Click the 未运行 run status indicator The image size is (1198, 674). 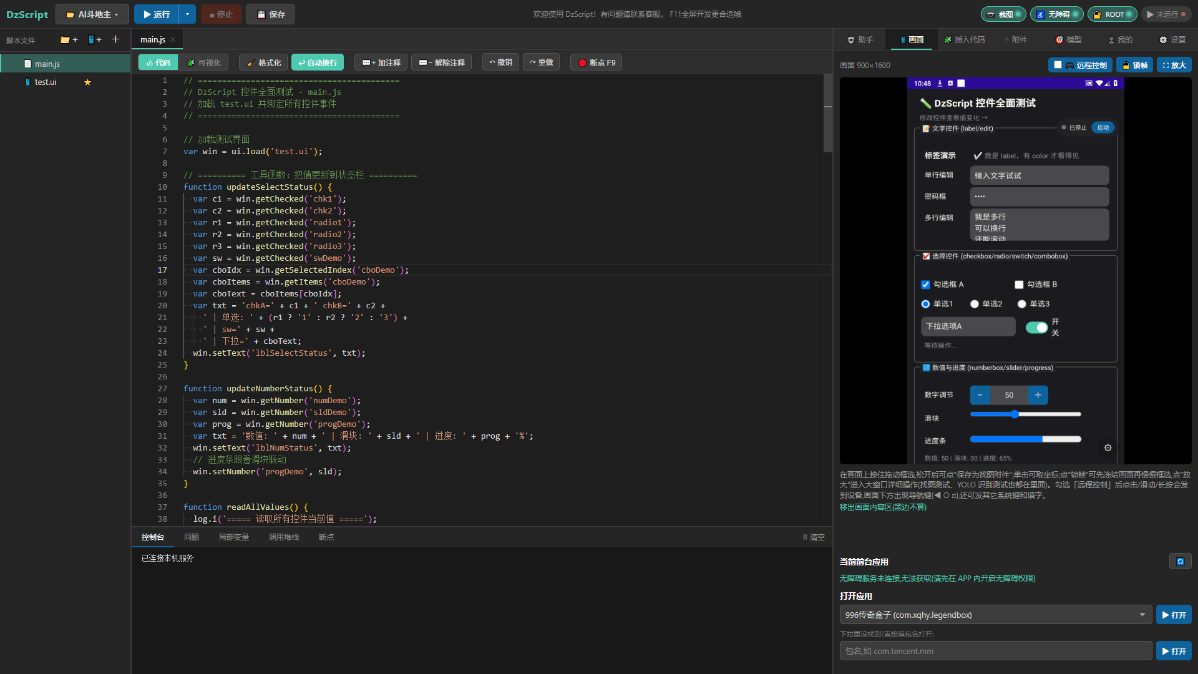(1166, 14)
